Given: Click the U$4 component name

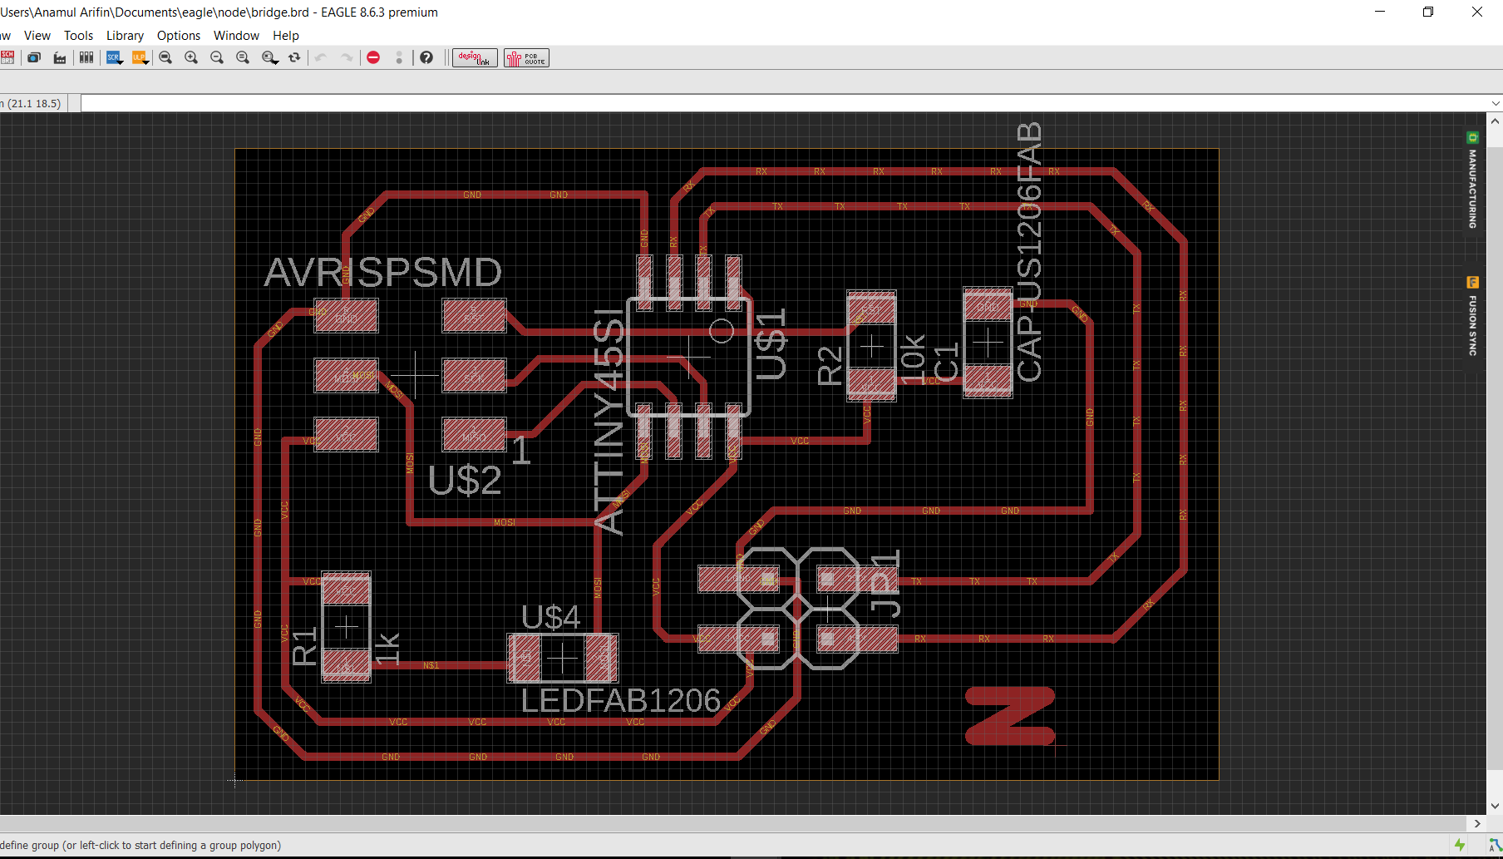Looking at the screenshot, I should coord(550,617).
